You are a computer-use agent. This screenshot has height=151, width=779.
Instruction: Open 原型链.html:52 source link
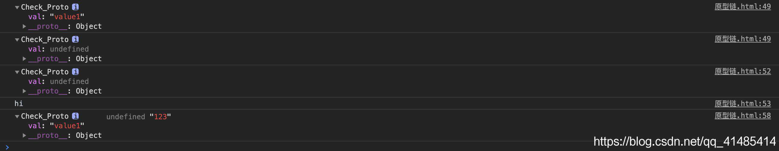[x=742, y=71]
